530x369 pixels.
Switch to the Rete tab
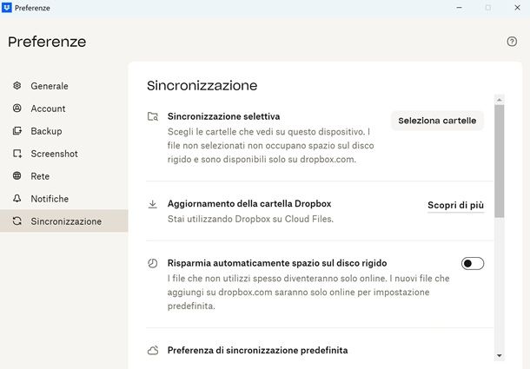tap(40, 176)
